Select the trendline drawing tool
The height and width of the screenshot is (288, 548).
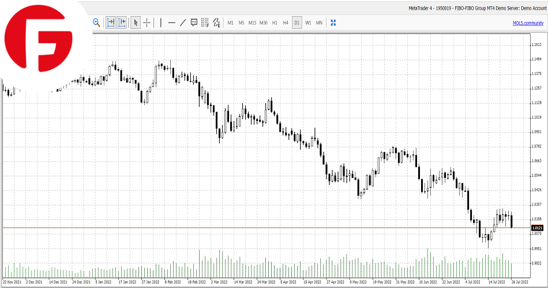click(x=183, y=22)
